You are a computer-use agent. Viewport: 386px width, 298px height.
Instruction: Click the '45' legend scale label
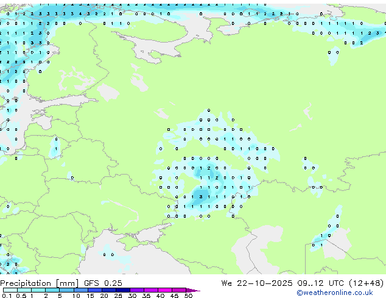click(174, 296)
